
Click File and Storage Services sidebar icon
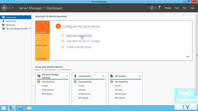[x=3, y=28]
